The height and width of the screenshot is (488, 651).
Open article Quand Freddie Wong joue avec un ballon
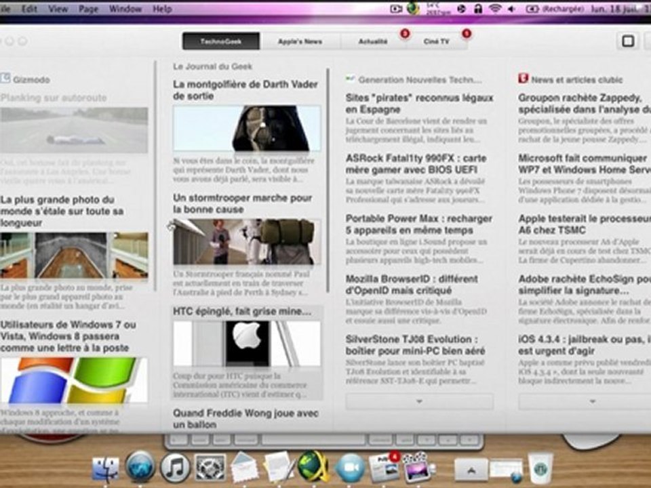point(245,419)
